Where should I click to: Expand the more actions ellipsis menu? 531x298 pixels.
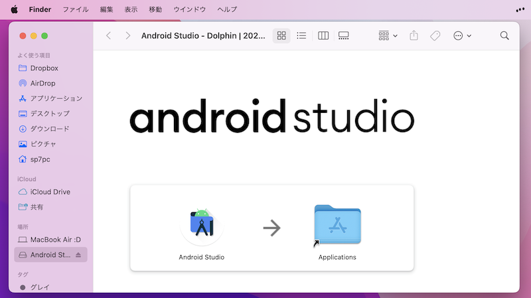coord(462,36)
